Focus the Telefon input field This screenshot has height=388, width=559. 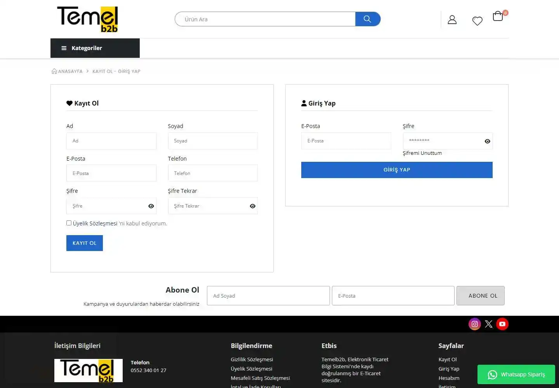(213, 173)
